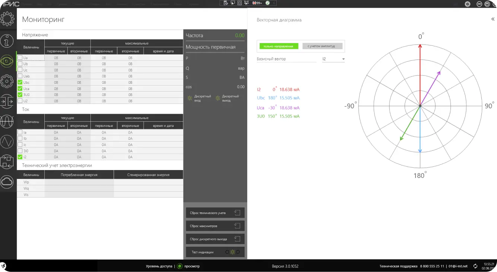The image size is (497, 272).
Task: Run «Тест индикации» button
Action: coord(215,252)
